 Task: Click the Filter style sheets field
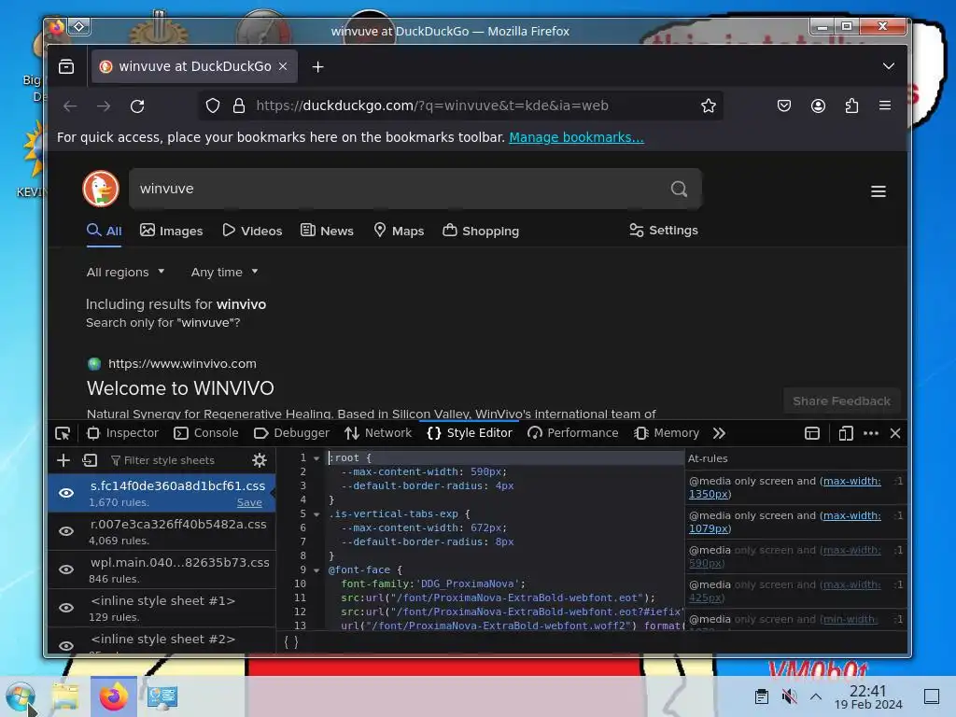click(x=176, y=460)
